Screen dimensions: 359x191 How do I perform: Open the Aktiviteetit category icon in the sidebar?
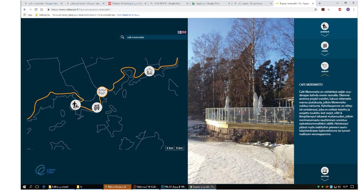(x=325, y=26)
